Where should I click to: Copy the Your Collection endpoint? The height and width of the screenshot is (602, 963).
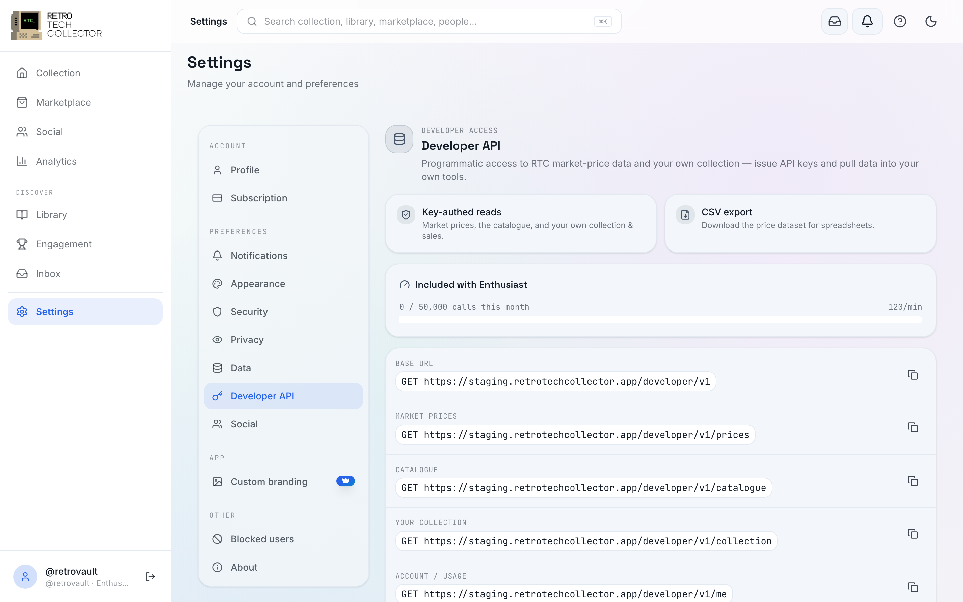point(913,534)
